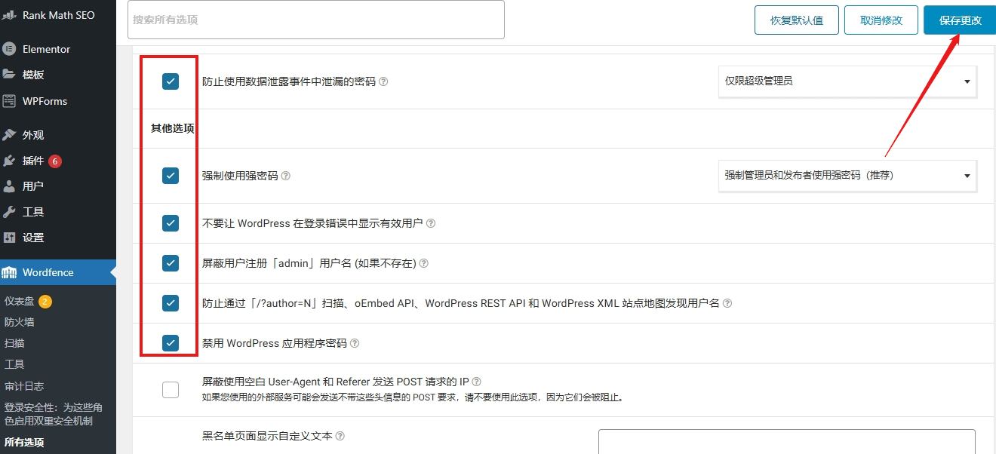The image size is (996, 454).
Task: Click the 恢复默认值 button
Action: pos(796,20)
